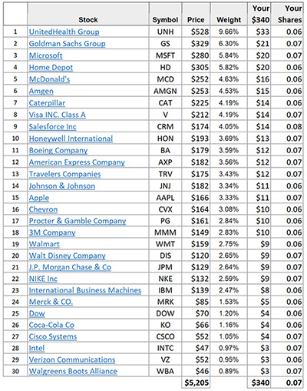Open the American Express Company link
Viewport: 307px width, 391px height.
[x=77, y=162]
